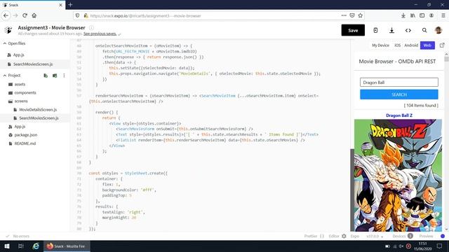Download the project as zip
The height and width of the screenshot is (252, 449).
pyautogui.click(x=391, y=30)
